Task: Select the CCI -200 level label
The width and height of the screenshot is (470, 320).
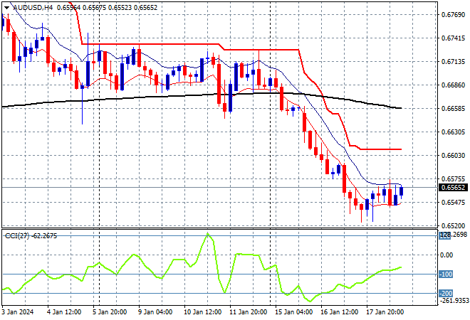Action: point(446,294)
